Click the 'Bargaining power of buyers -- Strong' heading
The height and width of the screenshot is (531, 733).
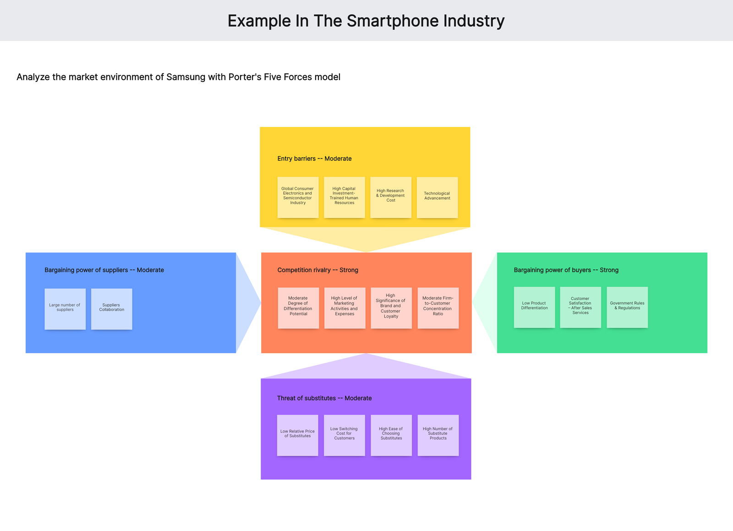pos(566,270)
